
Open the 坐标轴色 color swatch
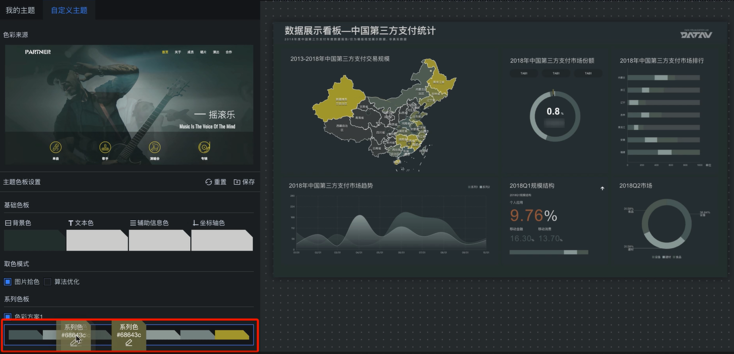click(222, 240)
